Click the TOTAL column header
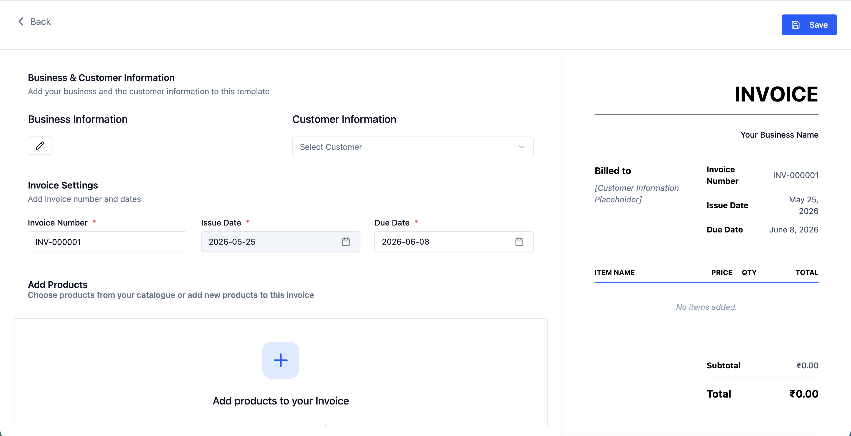 tap(807, 273)
